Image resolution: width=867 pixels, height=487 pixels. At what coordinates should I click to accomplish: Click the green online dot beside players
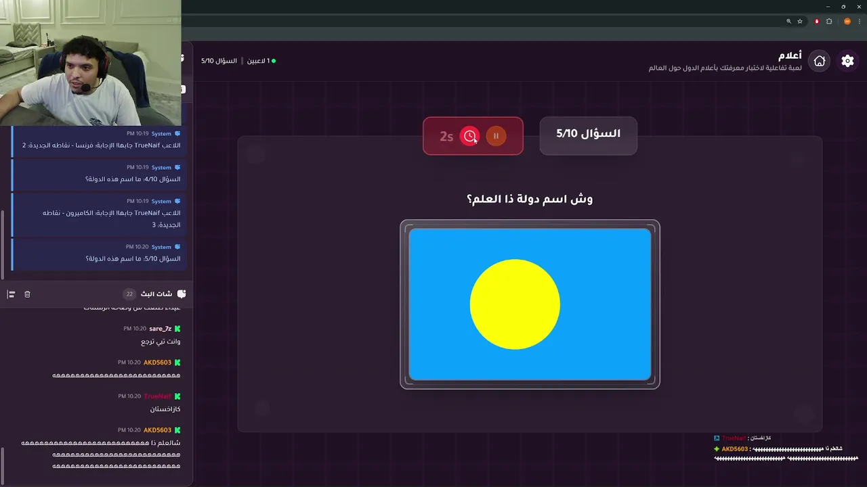click(274, 61)
